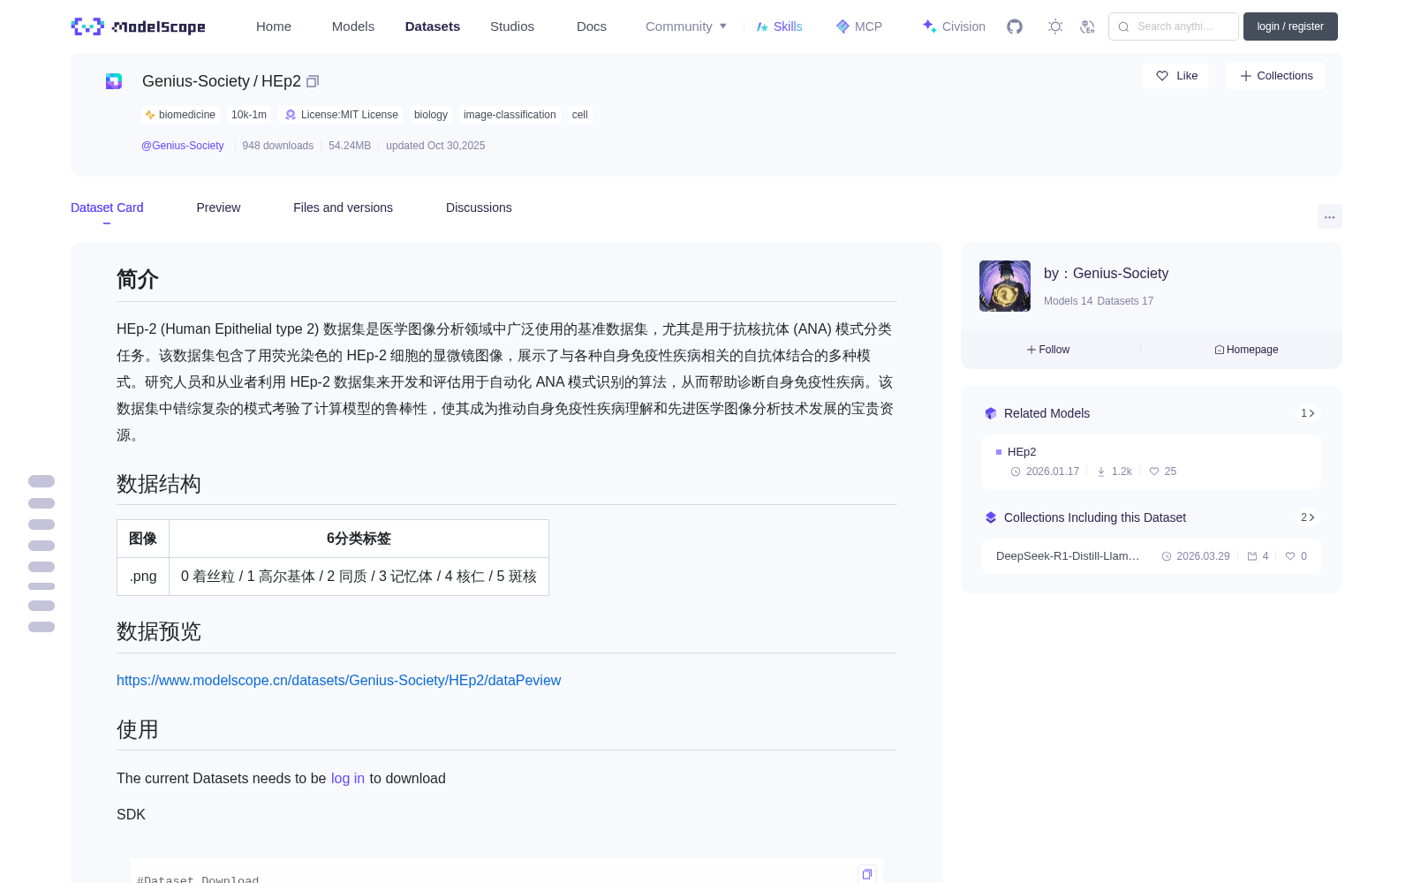Screen dimensions: 1413x883
Task: Go to the Home nav item
Action: (x=274, y=26)
